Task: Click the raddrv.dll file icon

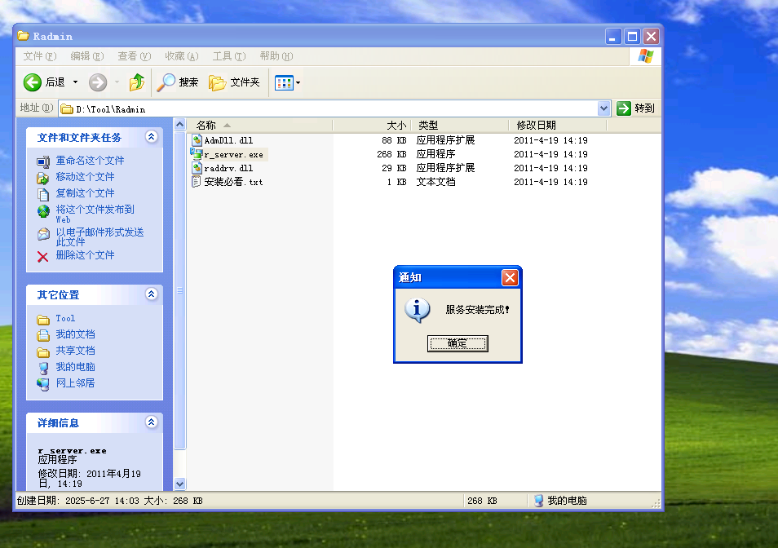Action: [x=197, y=168]
